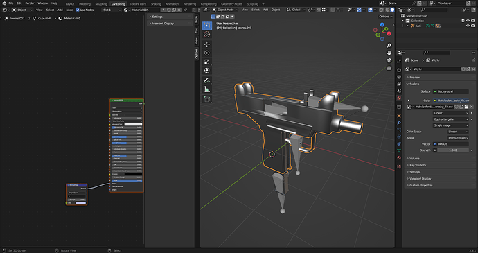Click the Normal Map color swatch
The image size is (478, 253).
80,203
